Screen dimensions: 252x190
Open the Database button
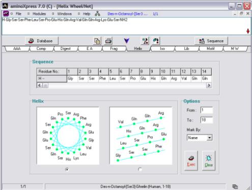tap(42, 41)
